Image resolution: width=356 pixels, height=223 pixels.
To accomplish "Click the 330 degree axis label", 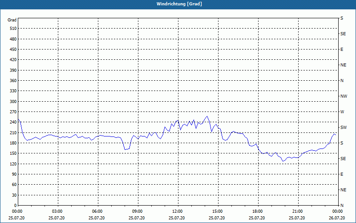I will 13,91.
